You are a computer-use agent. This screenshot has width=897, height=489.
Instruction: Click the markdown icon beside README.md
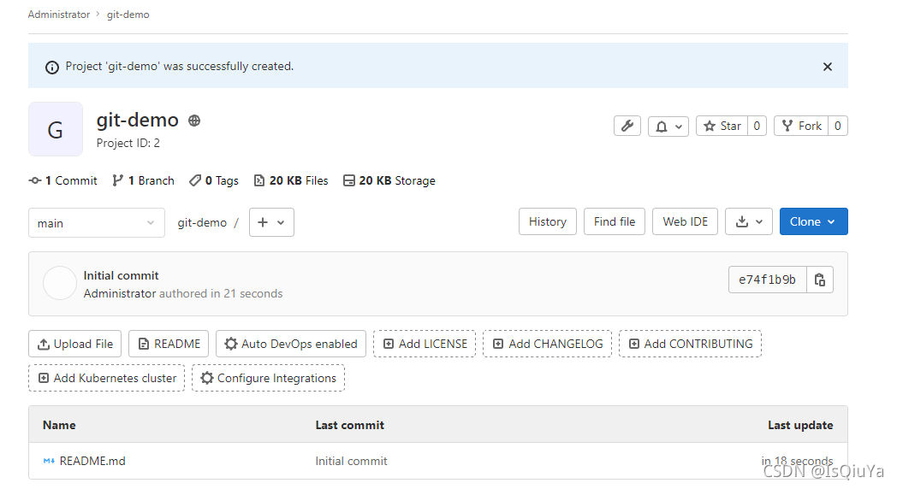point(49,461)
